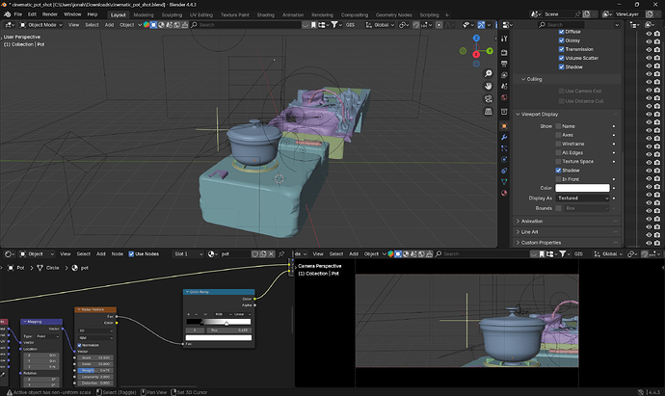The image size is (665, 396).
Task: Click the Color Ramp white stop color
Action: (219, 338)
